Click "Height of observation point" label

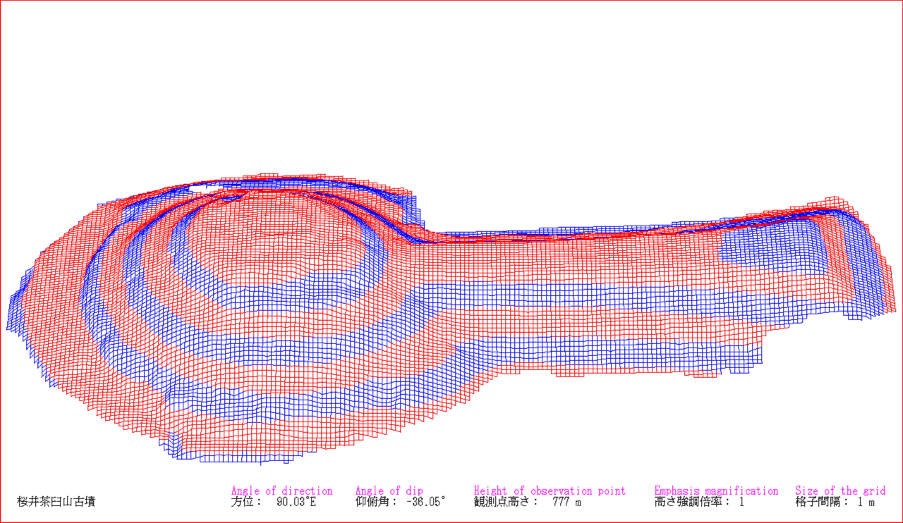549,491
